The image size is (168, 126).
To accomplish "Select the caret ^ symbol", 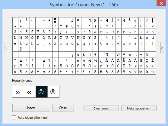I will pyautogui.click(x=118, y=38).
